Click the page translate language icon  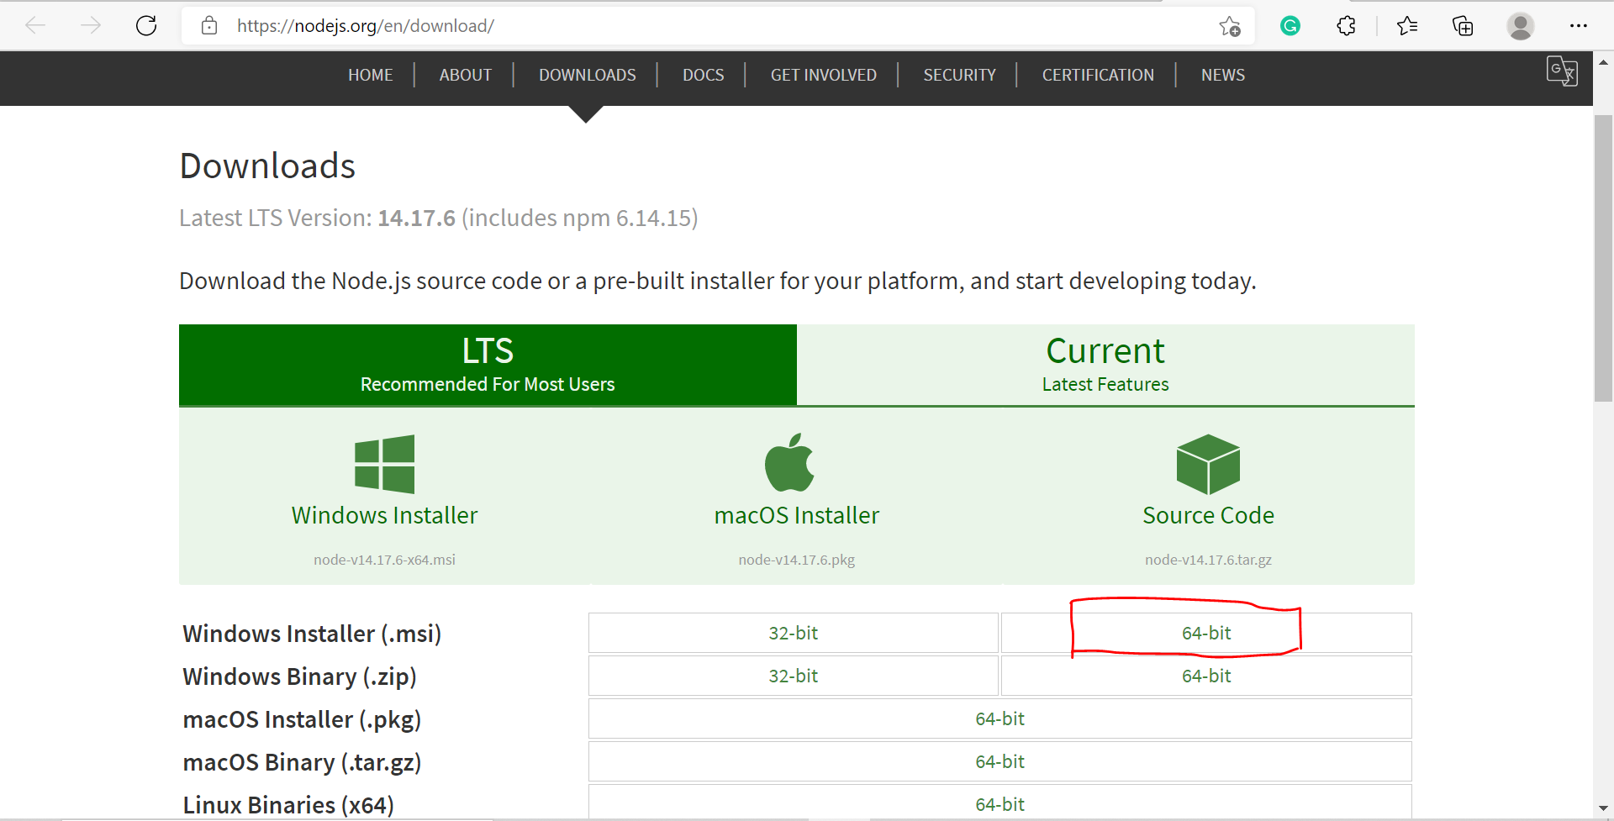click(1562, 71)
